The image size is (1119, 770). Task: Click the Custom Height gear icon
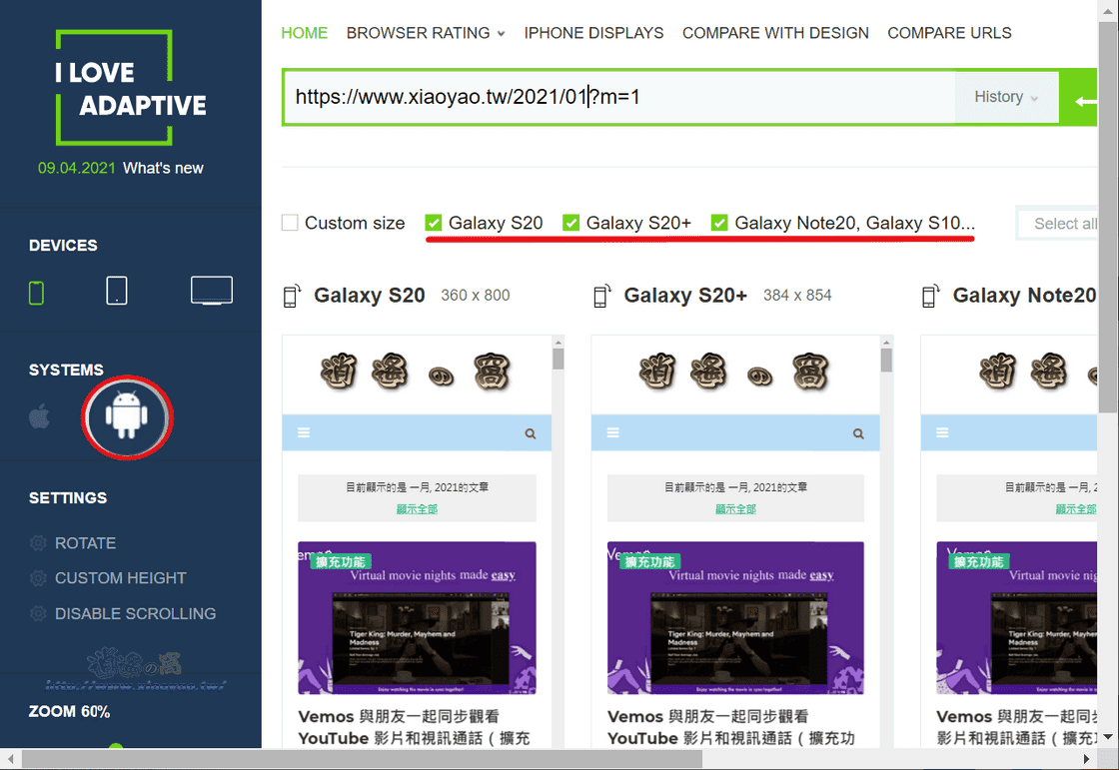pyautogui.click(x=38, y=578)
